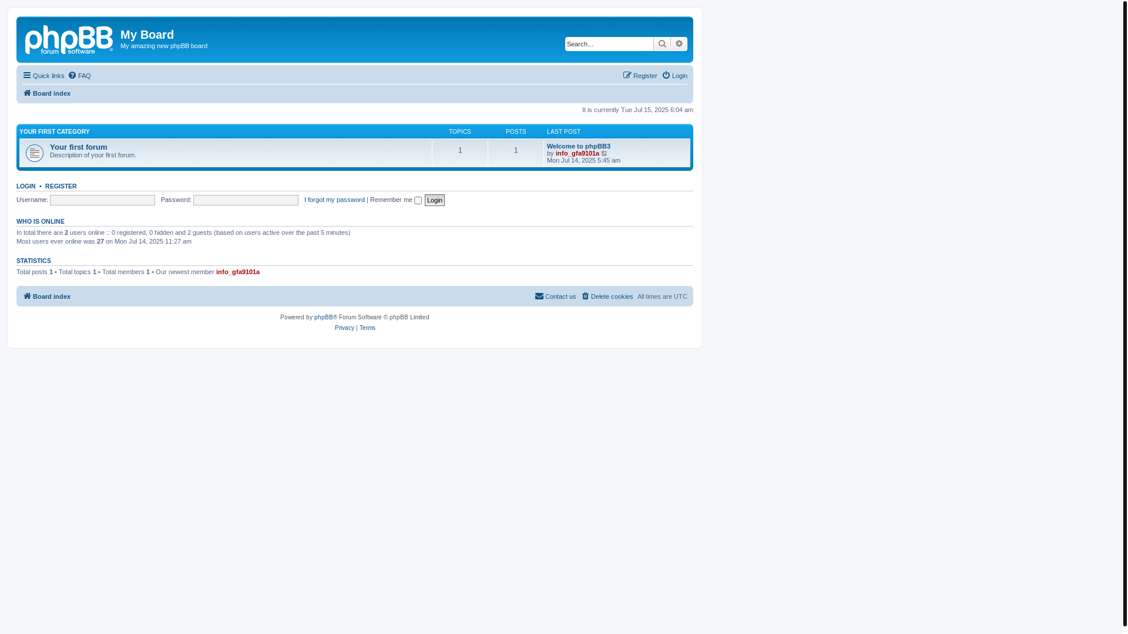Go to Board index in the footer
Image resolution: width=1128 pixels, height=634 pixels.
[x=46, y=296]
